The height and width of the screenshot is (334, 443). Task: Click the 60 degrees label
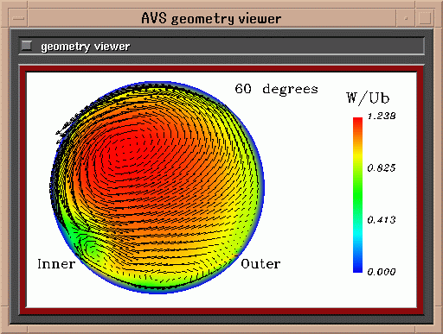[x=276, y=89]
